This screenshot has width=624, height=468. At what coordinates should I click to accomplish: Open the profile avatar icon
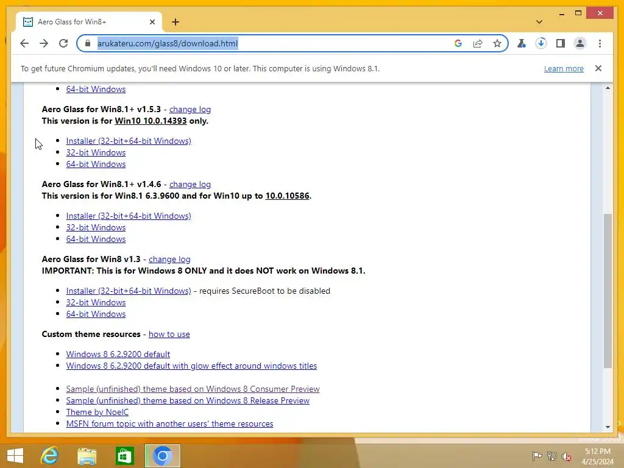(x=580, y=43)
